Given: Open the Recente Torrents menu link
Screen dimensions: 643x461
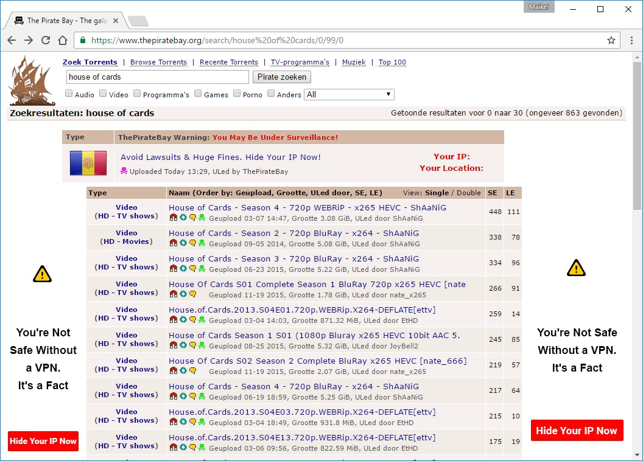Looking at the screenshot, I should pyautogui.click(x=229, y=62).
